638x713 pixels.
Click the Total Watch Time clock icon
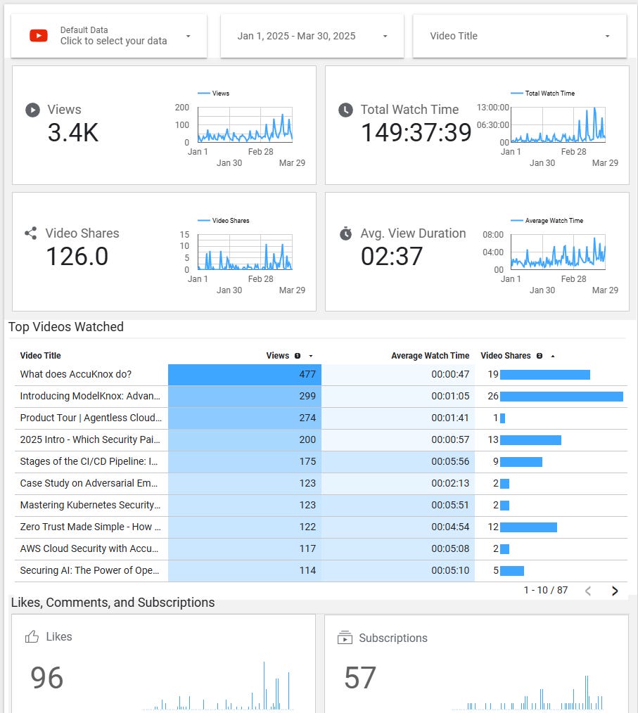345,110
